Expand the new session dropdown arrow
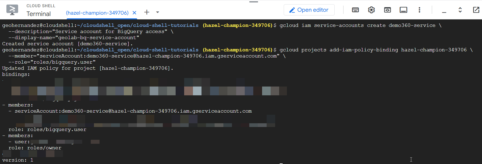This screenshot has width=482, height=164. click(x=157, y=12)
